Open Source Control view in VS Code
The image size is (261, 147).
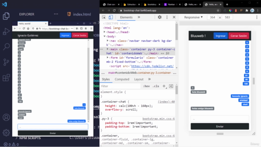[x=6, y=62]
